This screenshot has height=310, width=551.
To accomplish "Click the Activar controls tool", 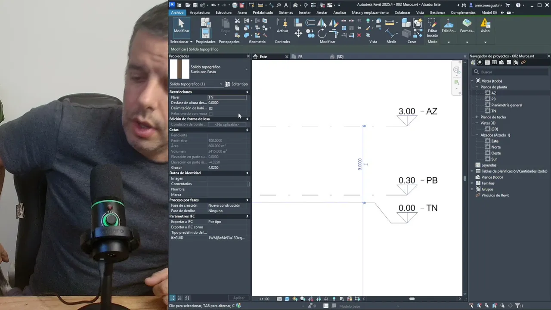I will click(x=282, y=26).
